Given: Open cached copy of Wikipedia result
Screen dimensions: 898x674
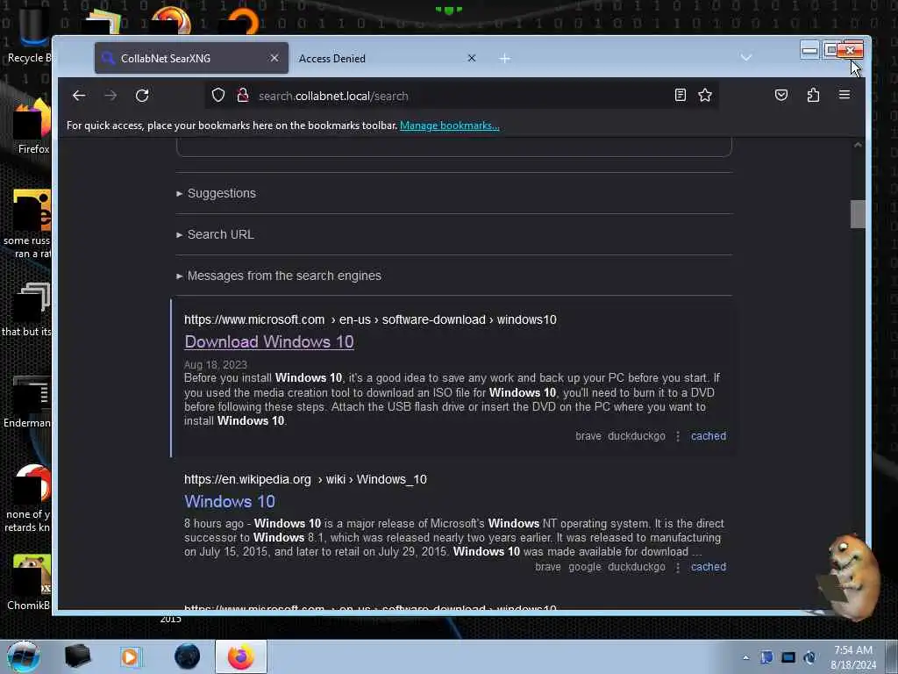Looking at the screenshot, I should (709, 567).
